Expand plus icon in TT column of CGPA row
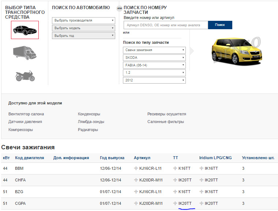Viewport: 278px width, 211px height. coord(175,203)
